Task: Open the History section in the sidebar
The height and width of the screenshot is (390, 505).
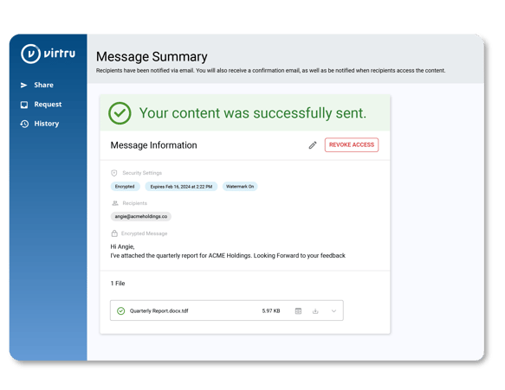Action: coord(40,124)
